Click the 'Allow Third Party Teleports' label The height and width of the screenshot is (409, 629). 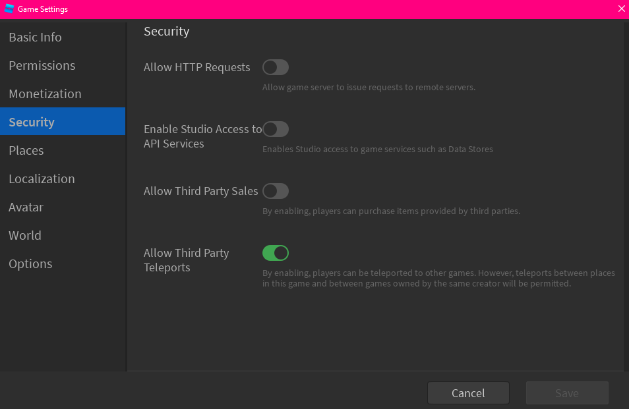(186, 260)
